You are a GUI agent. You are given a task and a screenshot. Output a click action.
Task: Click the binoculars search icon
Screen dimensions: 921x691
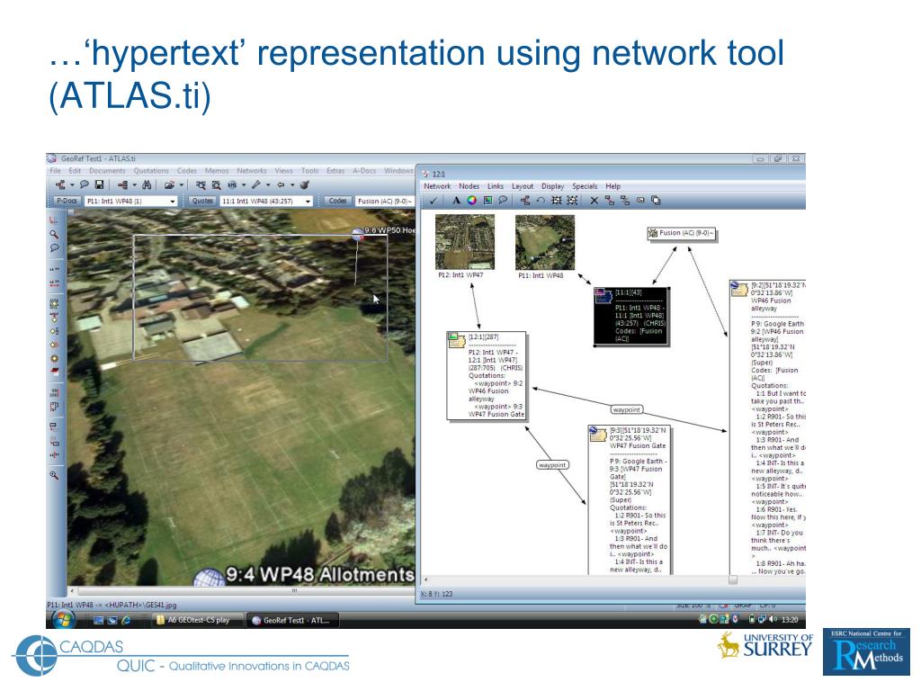(x=147, y=184)
